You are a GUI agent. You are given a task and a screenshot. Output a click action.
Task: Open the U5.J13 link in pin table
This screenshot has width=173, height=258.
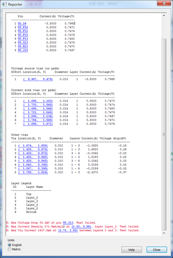23,50
